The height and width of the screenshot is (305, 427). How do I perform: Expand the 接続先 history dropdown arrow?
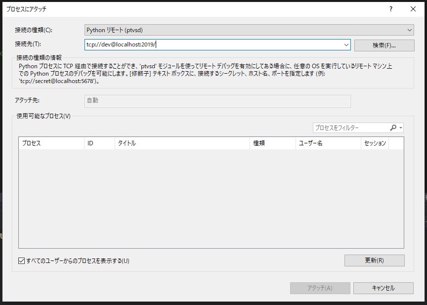346,45
